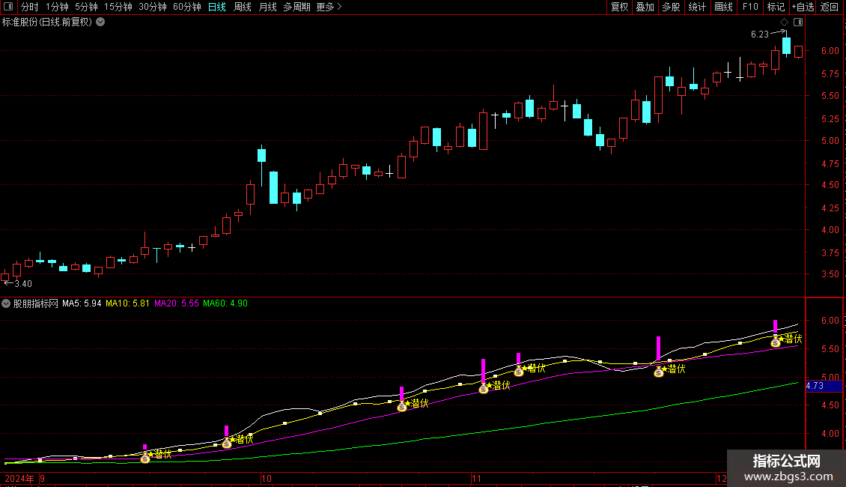This screenshot has width=846, height=487.
Task: Click the 潜伏 signal at 4.50 level
Action: click(x=402, y=407)
